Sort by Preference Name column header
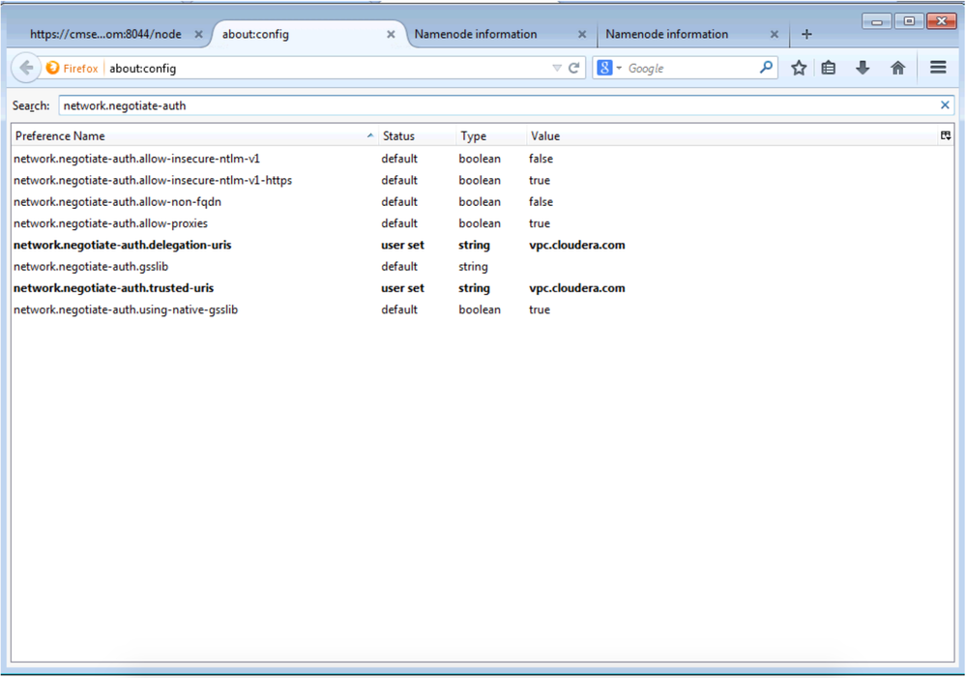966x678 pixels. tap(193, 135)
